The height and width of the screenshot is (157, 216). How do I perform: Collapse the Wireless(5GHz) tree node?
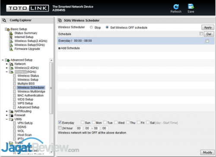click(6, 72)
